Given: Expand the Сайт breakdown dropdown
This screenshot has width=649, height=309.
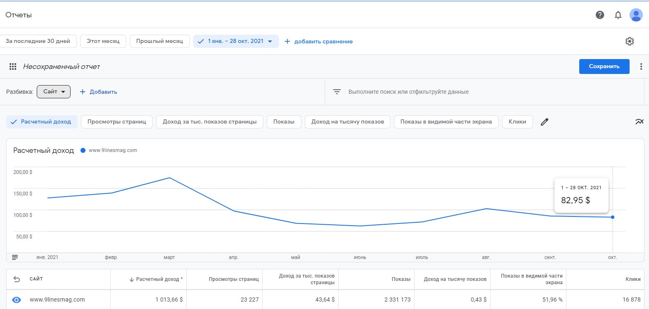Looking at the screenshot, I should click(x=54, y=92).
